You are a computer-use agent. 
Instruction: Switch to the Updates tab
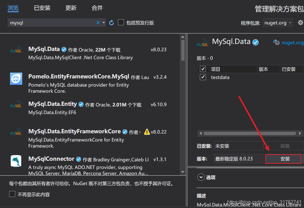71,8
